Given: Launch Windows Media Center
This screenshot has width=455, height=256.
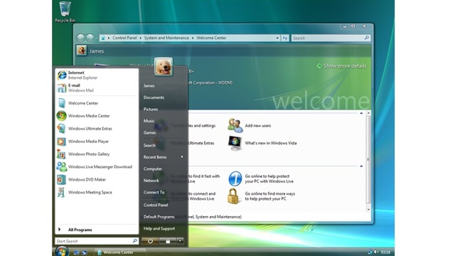Looking at the screenshot, I should point(97,116).
